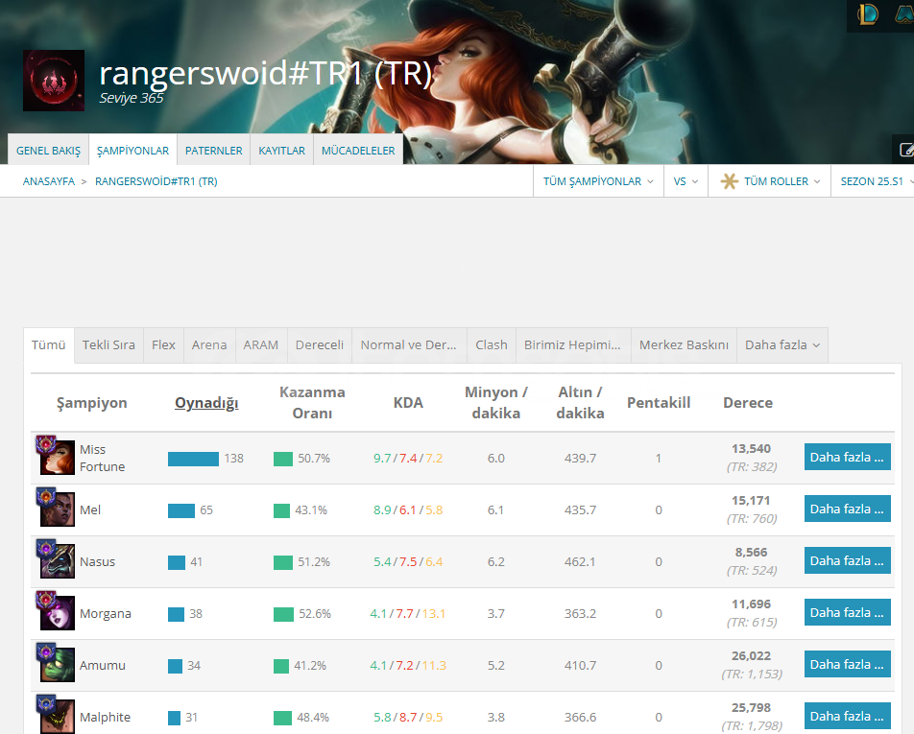Click the Nasus champion name
Viewport: 914px width, 734px height.
[x=97, y=561]
